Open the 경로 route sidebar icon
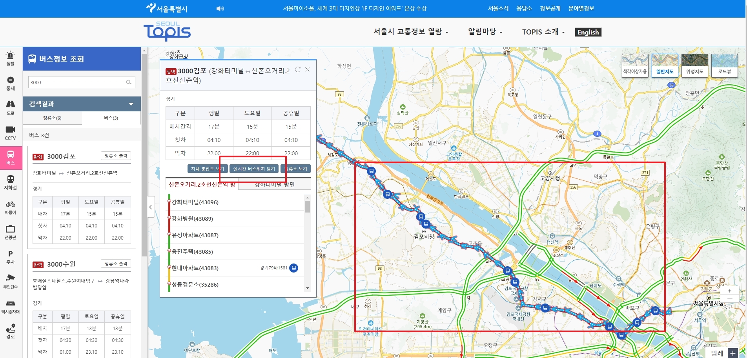The height and width of the screenshot is (358, 747). pos(11,332)
